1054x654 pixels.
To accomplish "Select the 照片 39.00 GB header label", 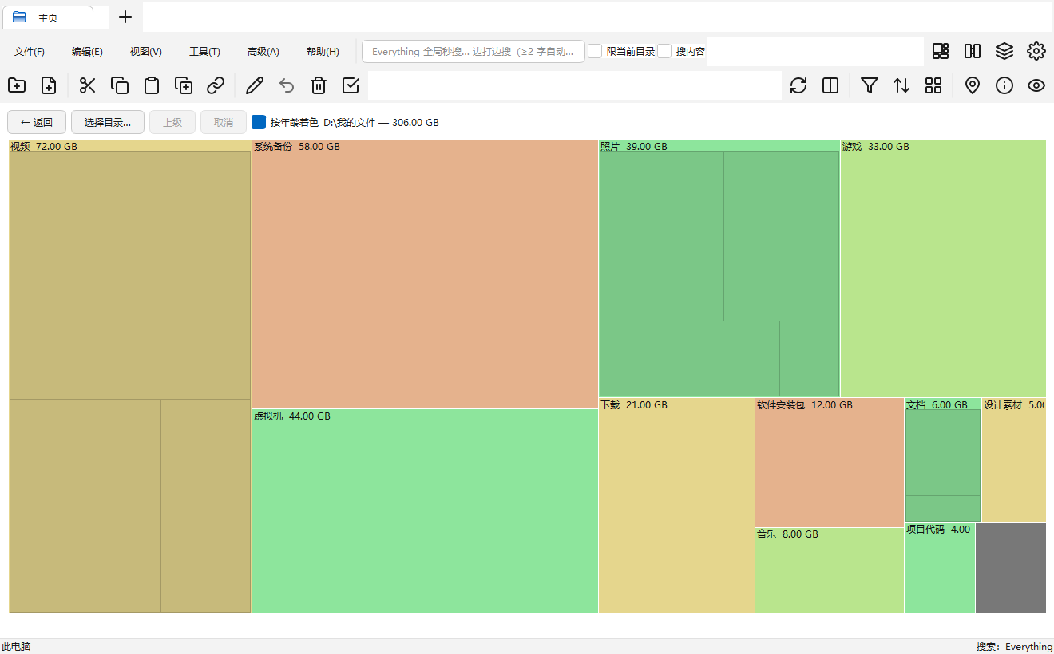I will [x=634, y=147].
